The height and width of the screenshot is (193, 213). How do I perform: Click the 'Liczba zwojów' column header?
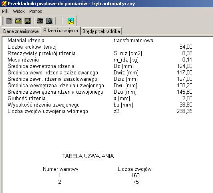[x=135, y=169]
